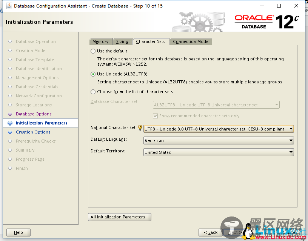This screenshot has height=241, width=308.
Task: Select Use Unicode (AL32UTF8) radio button
Action: click(x=93, y=74)
